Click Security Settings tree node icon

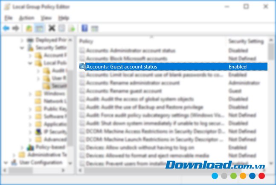pos(31,48)
